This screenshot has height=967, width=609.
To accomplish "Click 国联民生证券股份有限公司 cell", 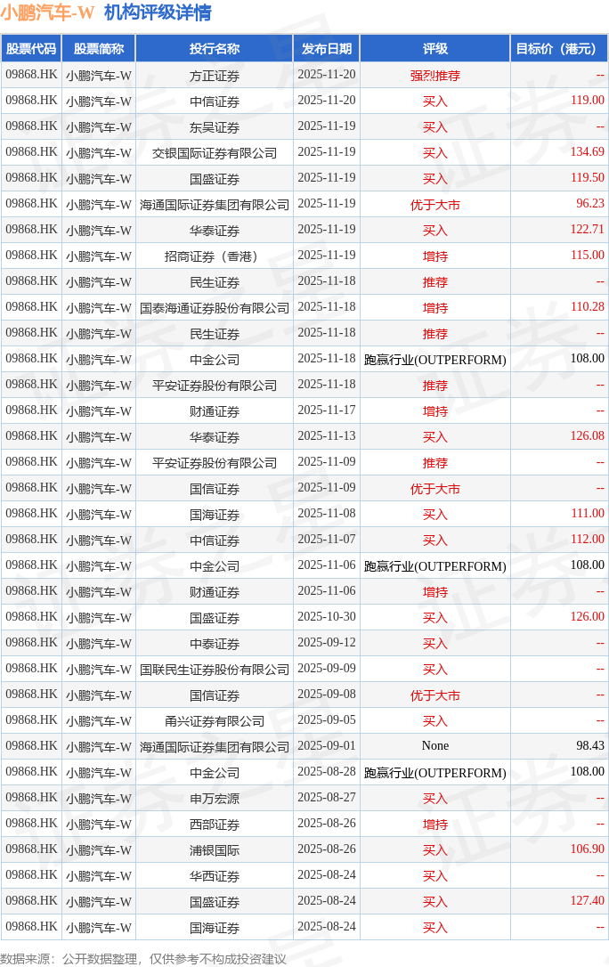I will tap(215, 669).
